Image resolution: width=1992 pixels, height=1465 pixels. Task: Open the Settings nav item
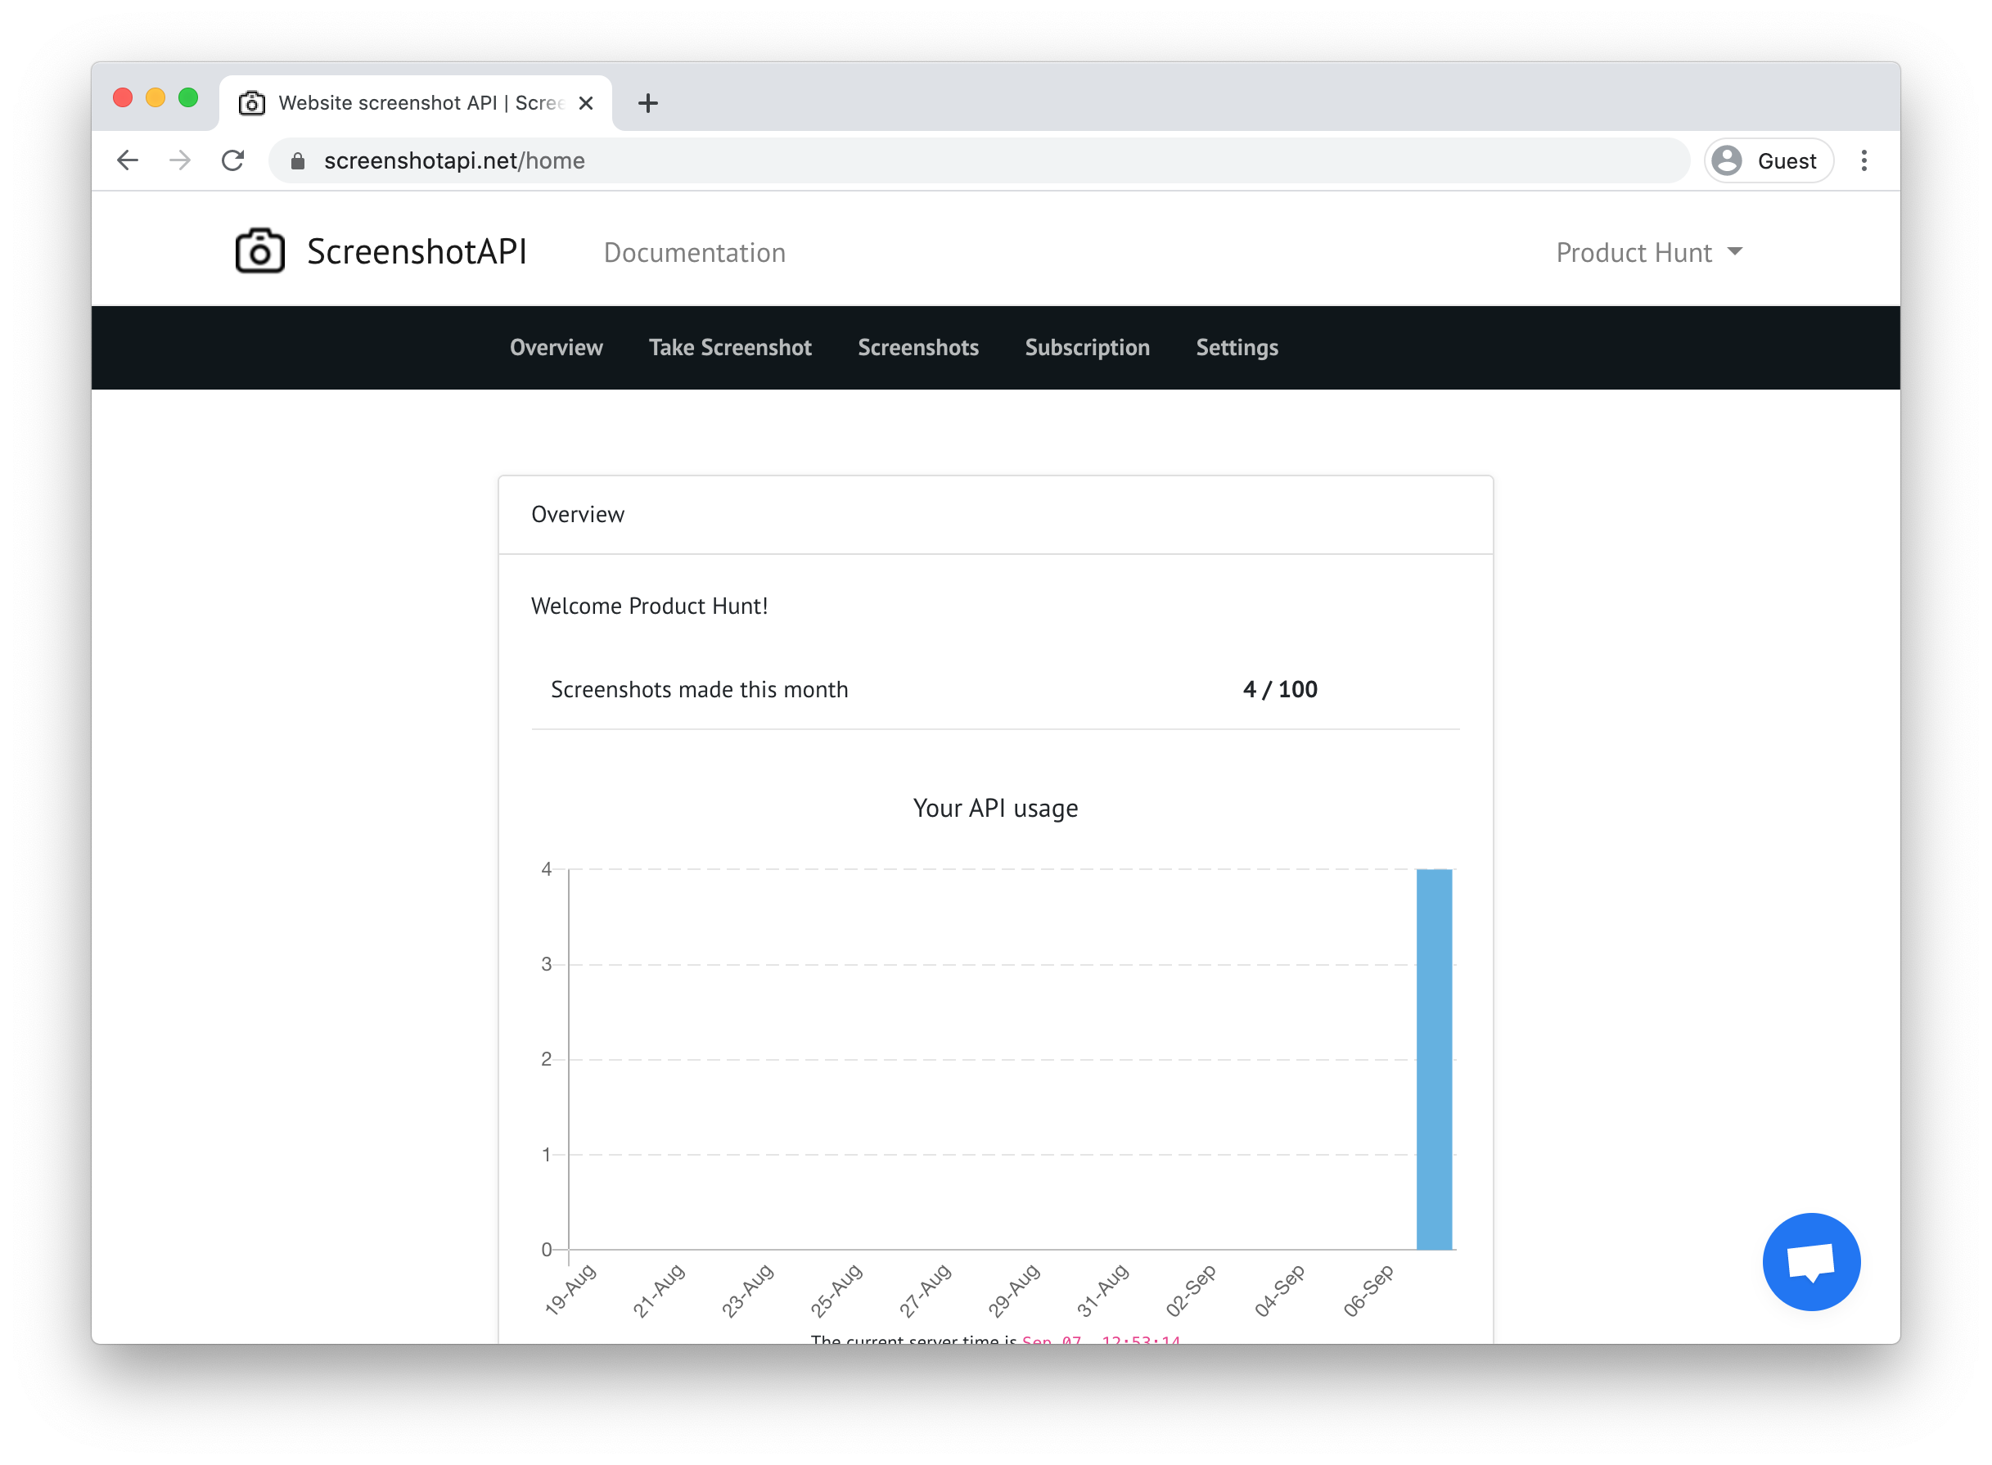(1237, 348)
